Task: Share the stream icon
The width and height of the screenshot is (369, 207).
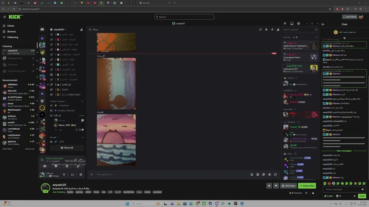Action: pos(306,193)
